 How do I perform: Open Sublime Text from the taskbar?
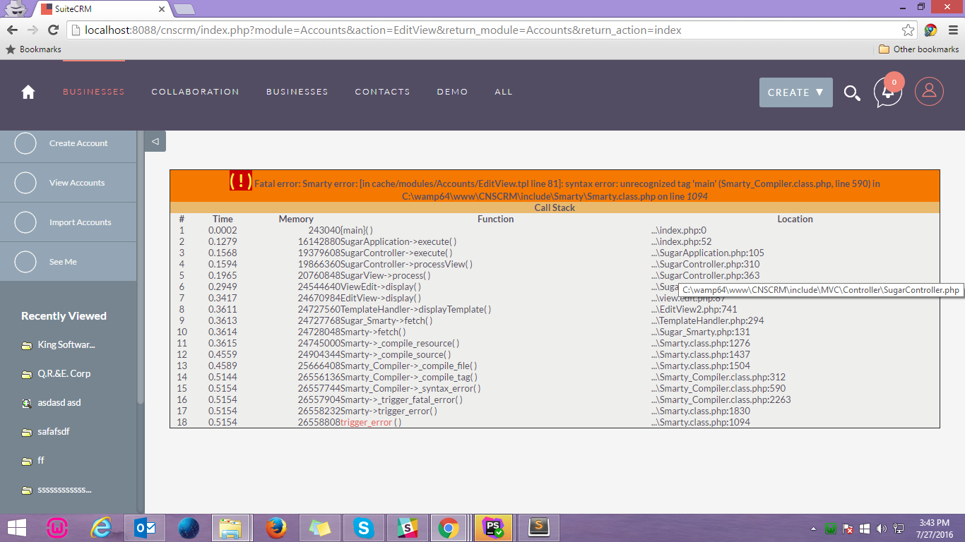click(540, 528)
